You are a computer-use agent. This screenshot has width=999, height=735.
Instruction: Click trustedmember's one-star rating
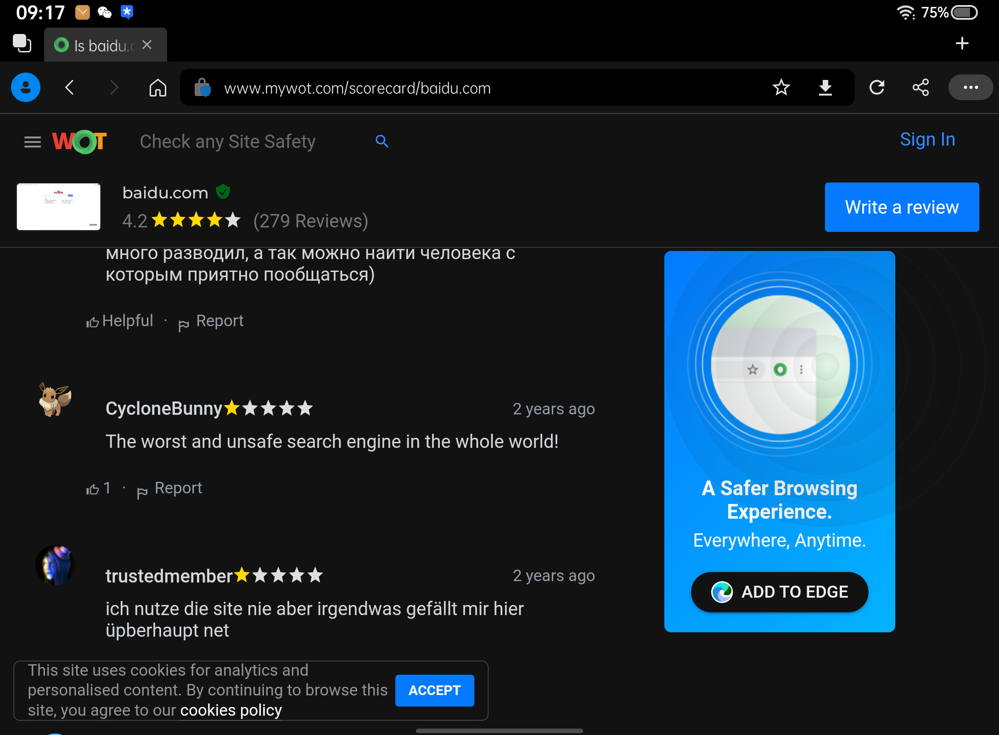tap(279, 575)
